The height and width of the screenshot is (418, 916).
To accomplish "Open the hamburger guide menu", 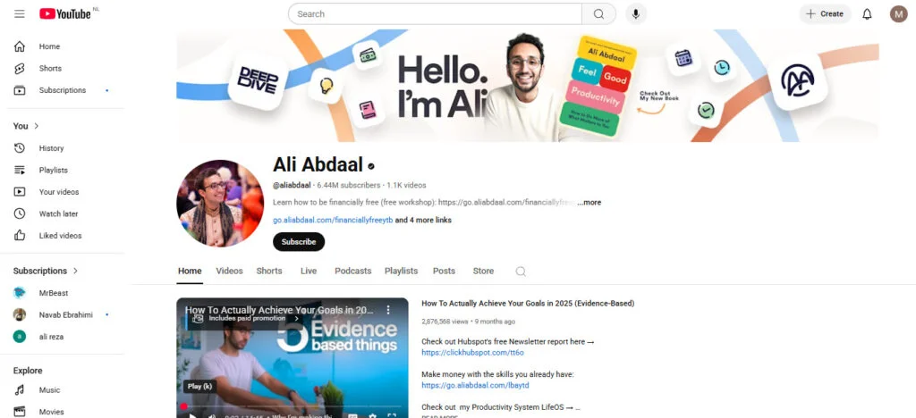I will (20, 14).
